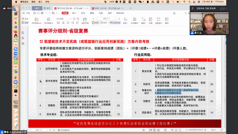Open the 划词翻译 translate tool
This screenshot has height=134, width=238.
click(x=134, y=20)
